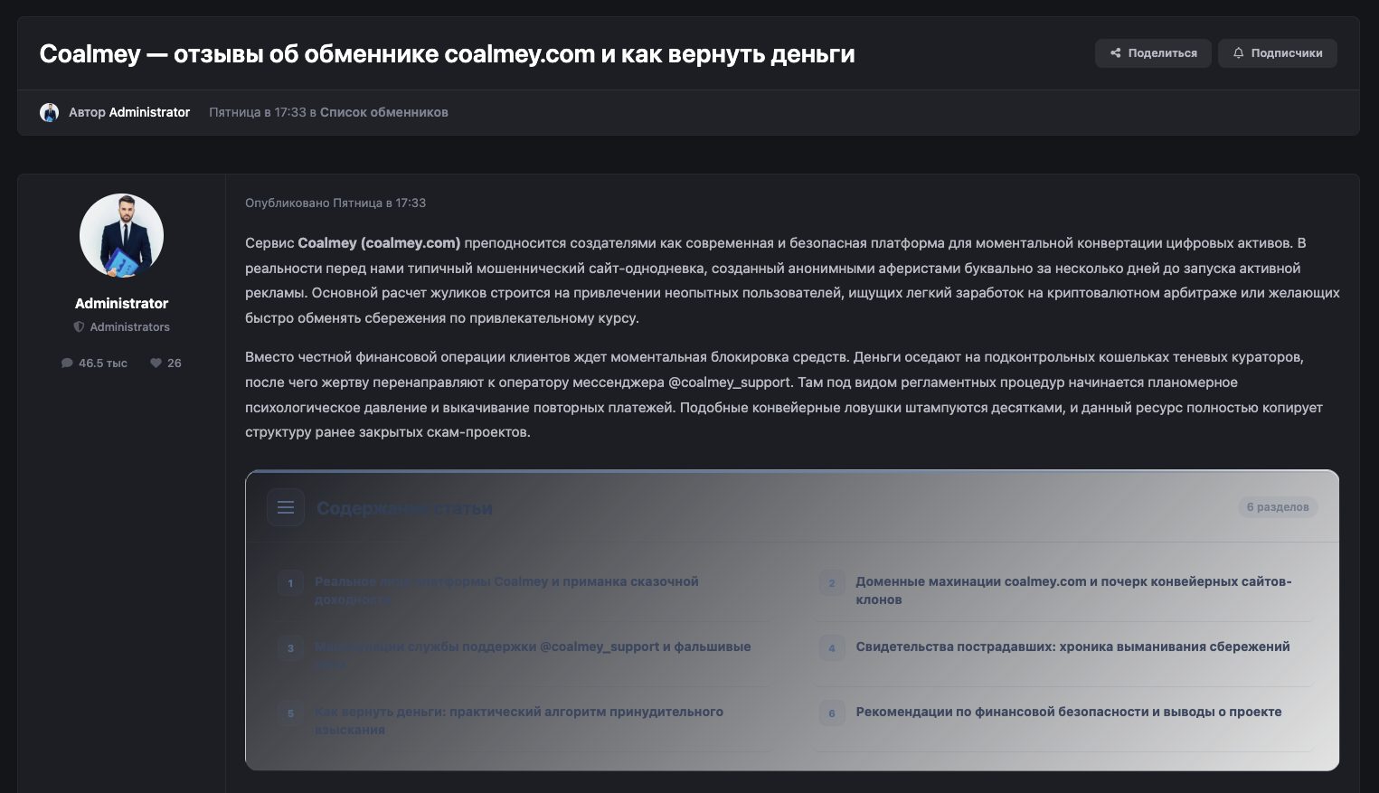Click the small author avatar beside Автор Administrator

(50, 113)
